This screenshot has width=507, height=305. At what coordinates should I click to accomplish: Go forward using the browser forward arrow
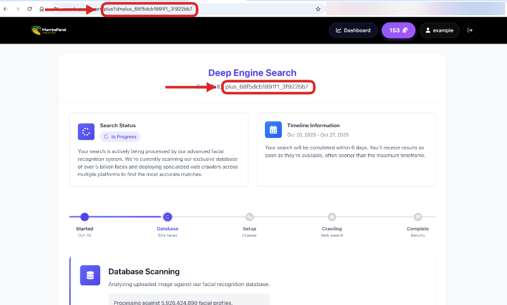18,9
